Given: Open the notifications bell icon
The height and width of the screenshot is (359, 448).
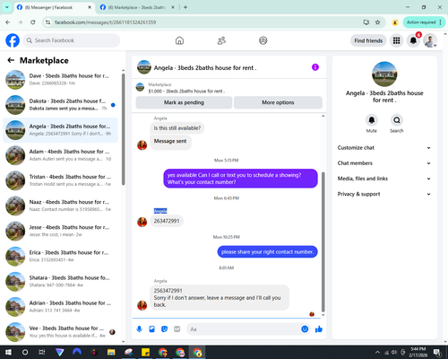Looking at the screenshot, I should pyautogui.click(x=413, y=40).
